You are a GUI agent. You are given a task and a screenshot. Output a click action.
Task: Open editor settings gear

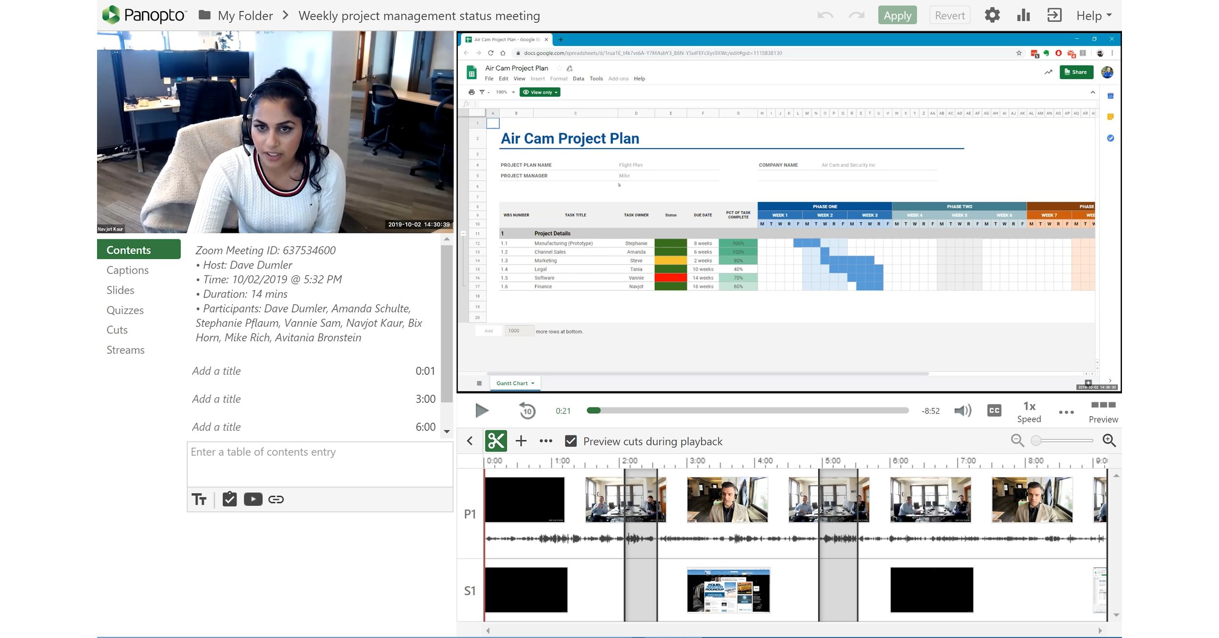(x=992, y=15)
